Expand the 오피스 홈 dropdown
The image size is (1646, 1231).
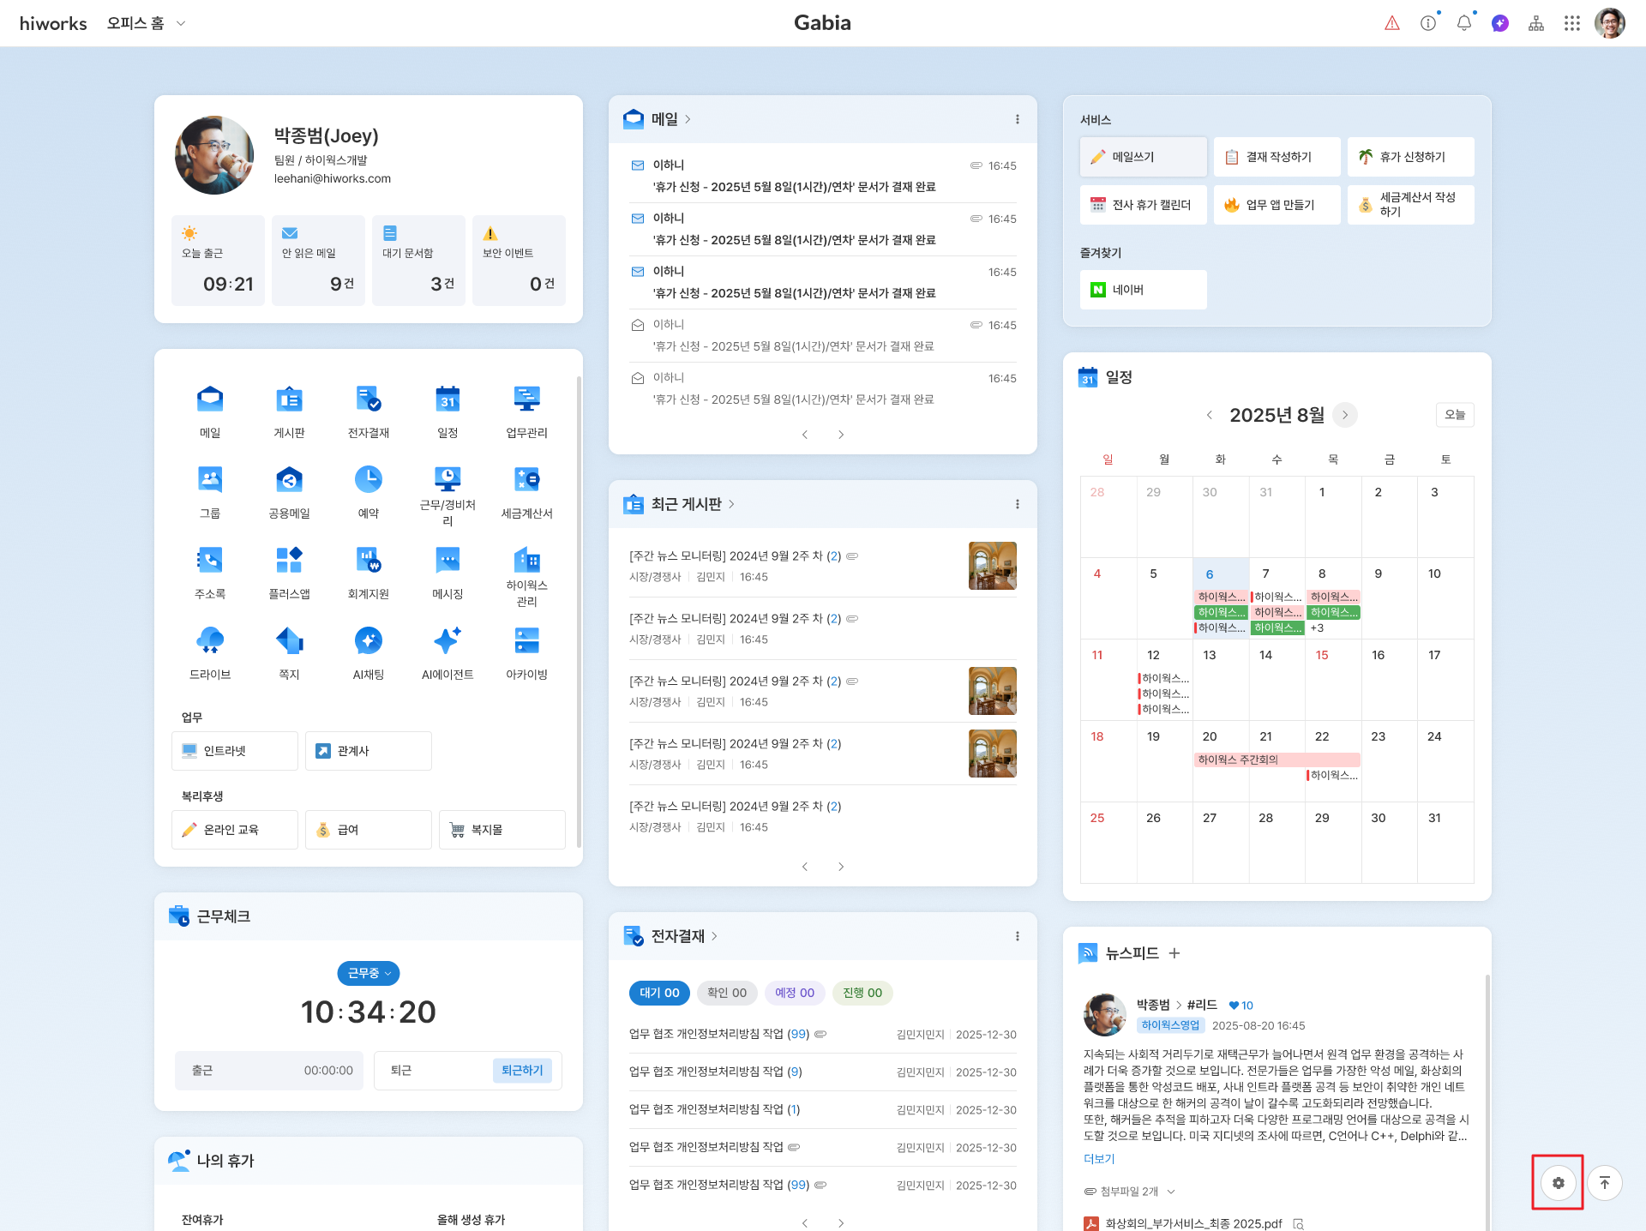click(x=146, y=23)
